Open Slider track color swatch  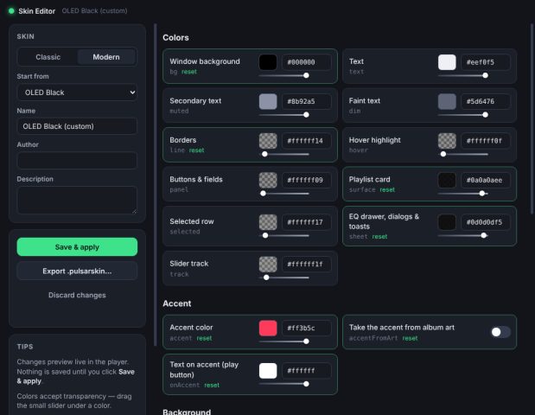(268, 265)
